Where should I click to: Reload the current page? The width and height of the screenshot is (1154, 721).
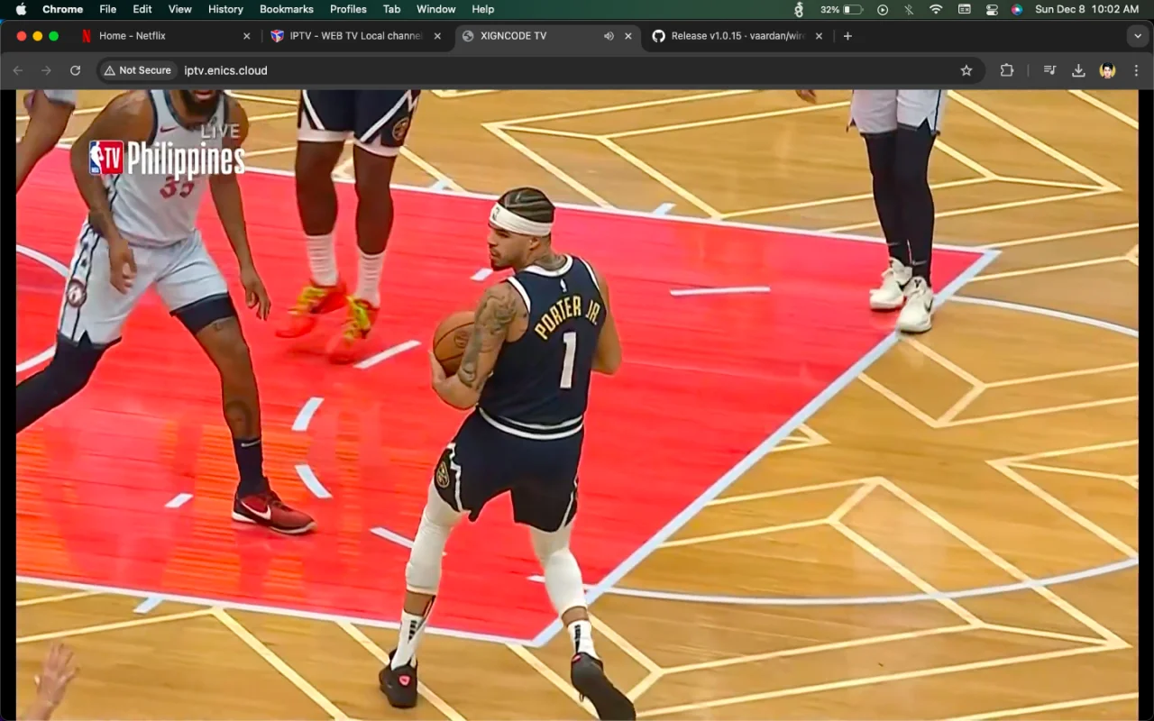(x=75, y=70)
